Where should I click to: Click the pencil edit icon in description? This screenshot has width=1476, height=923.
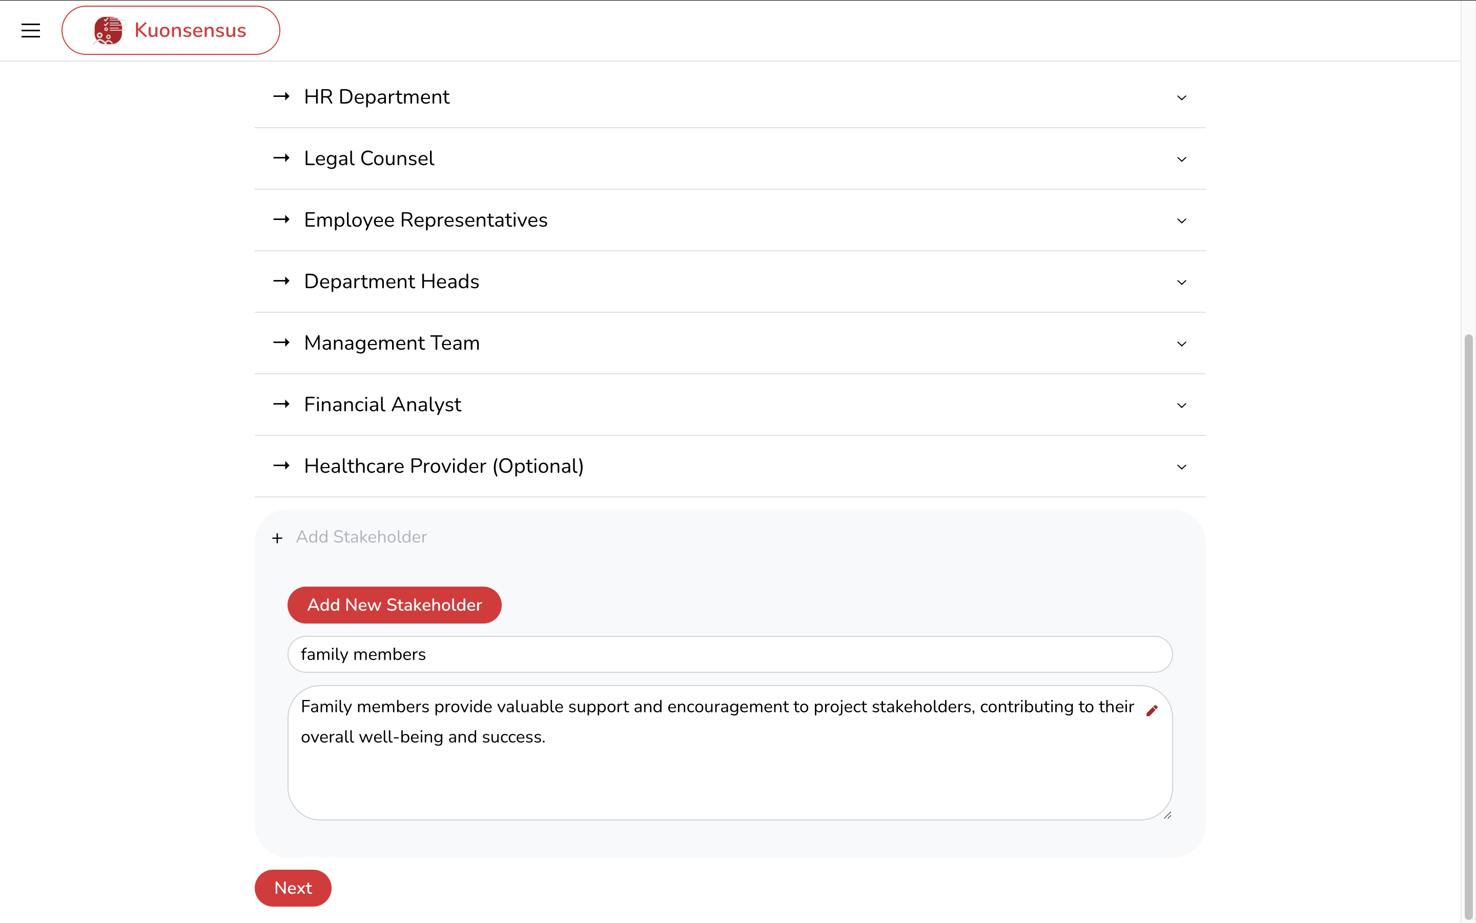coord(1152,711)
